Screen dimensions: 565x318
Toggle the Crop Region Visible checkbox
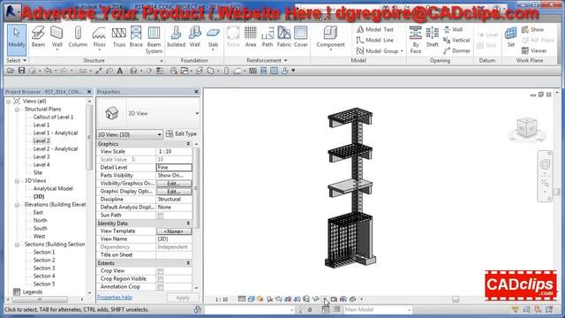point(161,279)
